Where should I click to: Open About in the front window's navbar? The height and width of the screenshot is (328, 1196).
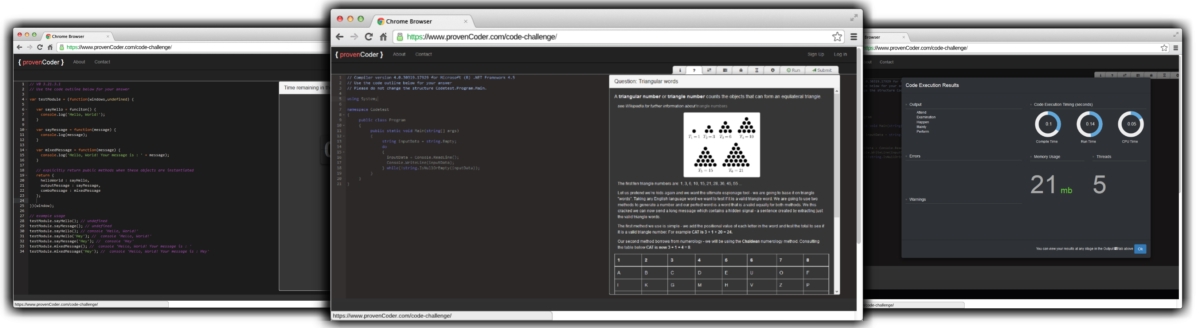399,54
